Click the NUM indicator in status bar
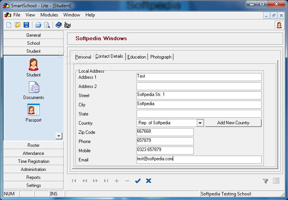 pos(9,194)
